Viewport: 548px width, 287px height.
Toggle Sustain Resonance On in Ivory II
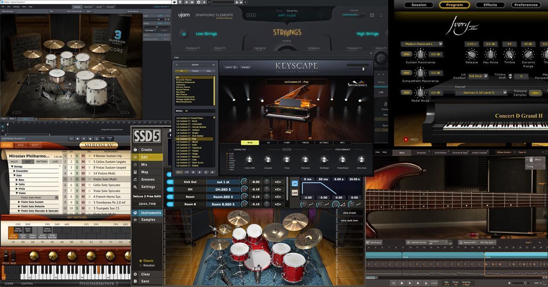click(x=406, y=54)
